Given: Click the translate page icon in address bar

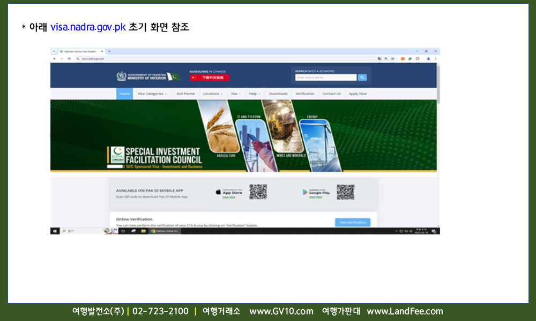Looking at the screenshot, I should point(379,59).
